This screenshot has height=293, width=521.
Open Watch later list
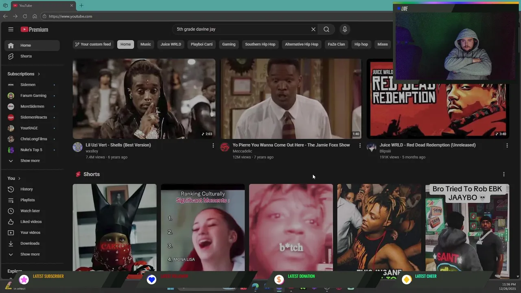click(32, 211)
